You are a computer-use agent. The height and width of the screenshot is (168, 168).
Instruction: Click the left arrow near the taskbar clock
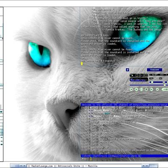(143, 166)
